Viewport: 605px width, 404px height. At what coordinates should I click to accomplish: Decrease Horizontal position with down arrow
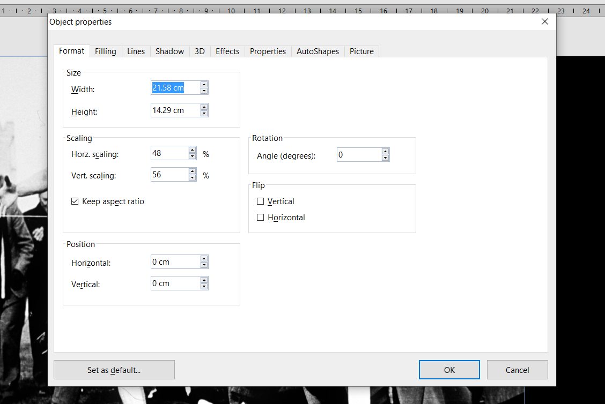click(x=204, y=265)
